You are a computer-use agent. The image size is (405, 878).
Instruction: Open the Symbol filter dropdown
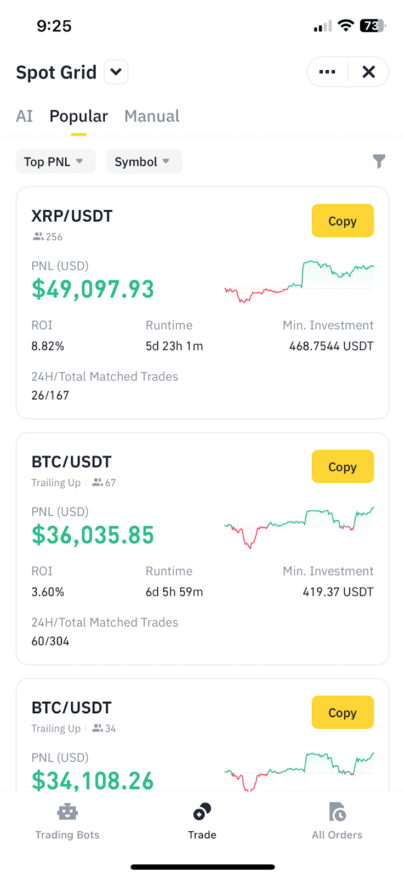click(144, 162)
